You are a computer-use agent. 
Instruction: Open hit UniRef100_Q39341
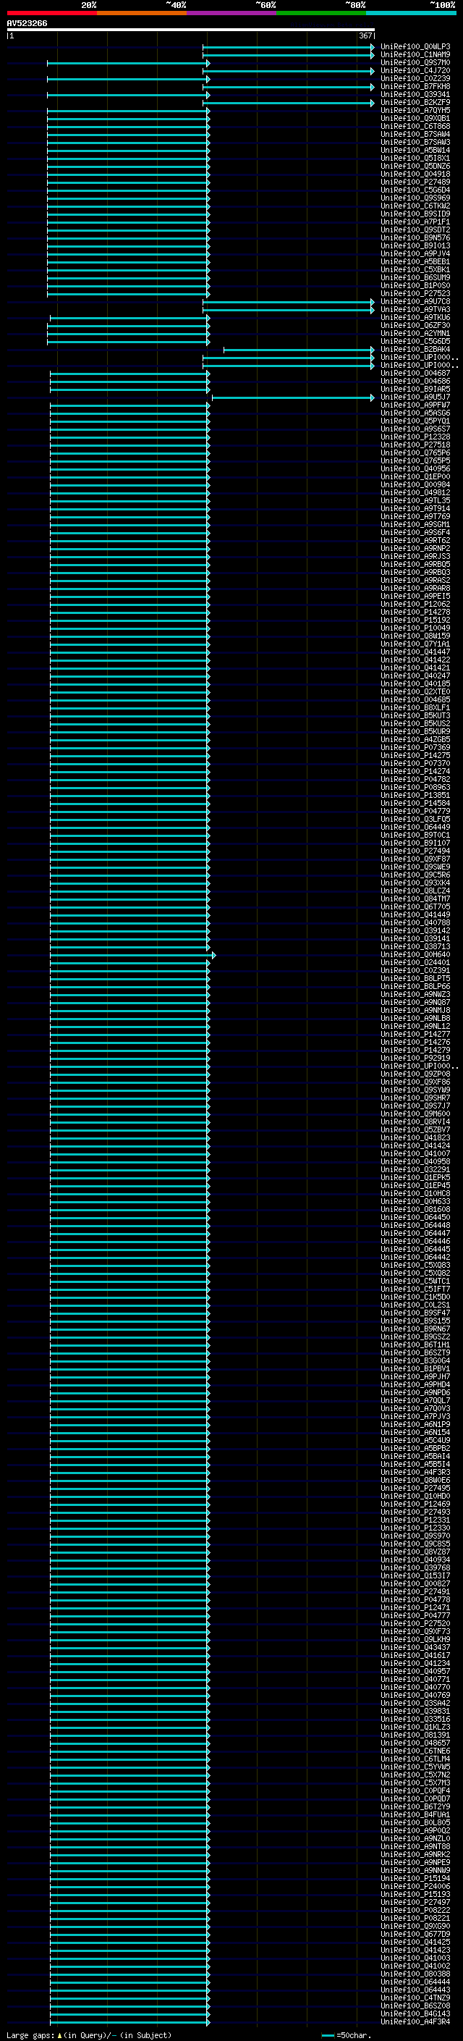coord(415,95)
